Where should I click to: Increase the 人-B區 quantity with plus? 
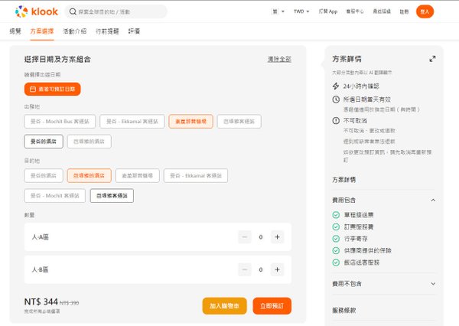pyautogui.click(x=277, y=269)
